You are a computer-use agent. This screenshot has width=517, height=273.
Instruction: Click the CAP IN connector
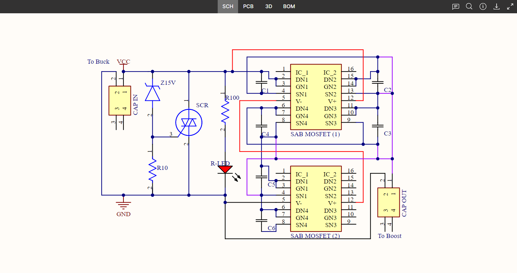coord(120,100)
